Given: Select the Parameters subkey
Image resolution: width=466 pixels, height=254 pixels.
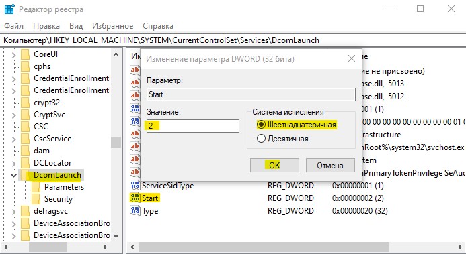Looking at the screenshot, I should (x=64, y=187).
